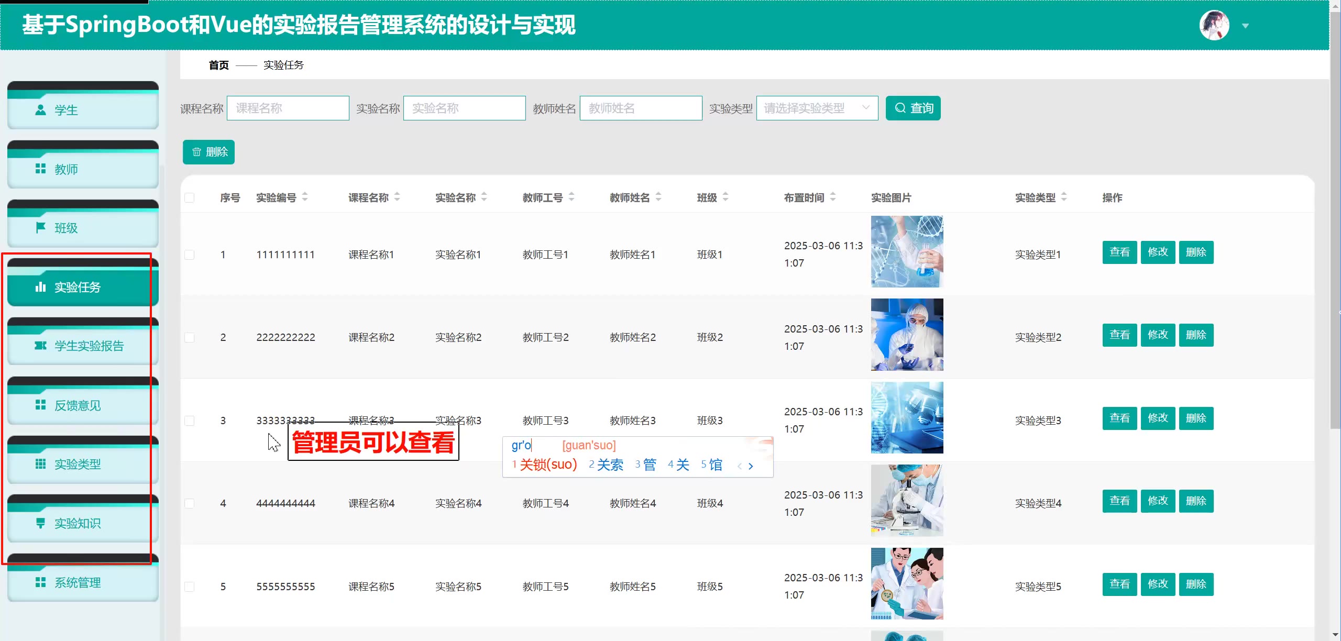Viewport: 1341px width, 641px height.
Task: Click the ticket icon beside 学生实验报告
Action: click(40, 346)
